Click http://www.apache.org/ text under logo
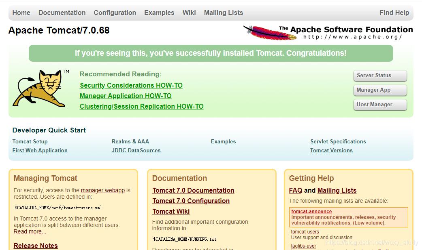Image resolution: width=422 pixels, height=250 pixels. tap(353, 37)
